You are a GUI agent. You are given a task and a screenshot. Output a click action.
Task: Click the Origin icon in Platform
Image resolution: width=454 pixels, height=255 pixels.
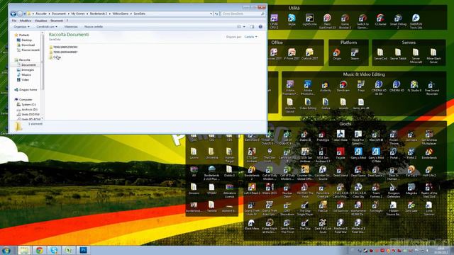[x=337, y=55]
